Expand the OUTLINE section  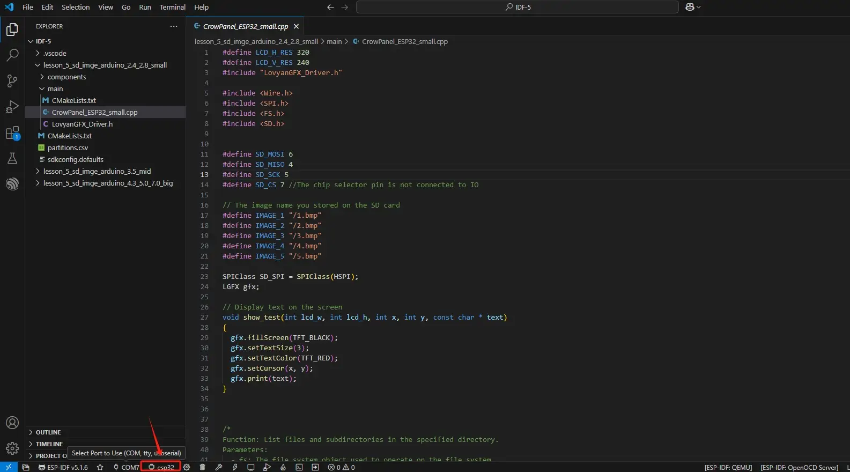click(105, 432)
